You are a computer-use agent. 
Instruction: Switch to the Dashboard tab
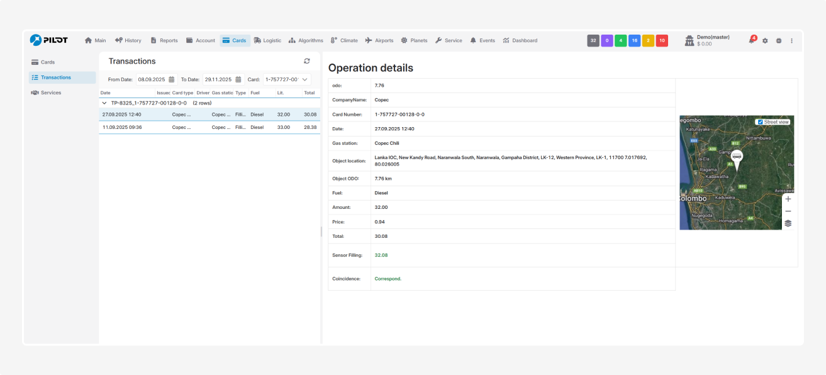[x=520, y=40]
